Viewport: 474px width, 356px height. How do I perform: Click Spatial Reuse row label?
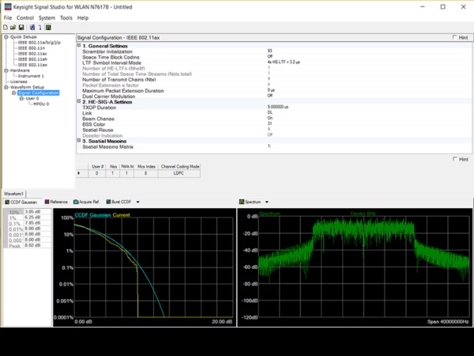click(x=98, y=130)
